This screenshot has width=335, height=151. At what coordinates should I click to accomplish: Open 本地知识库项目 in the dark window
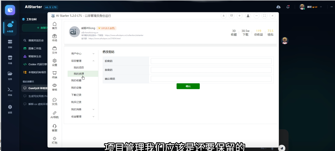[x=35, y=72]
